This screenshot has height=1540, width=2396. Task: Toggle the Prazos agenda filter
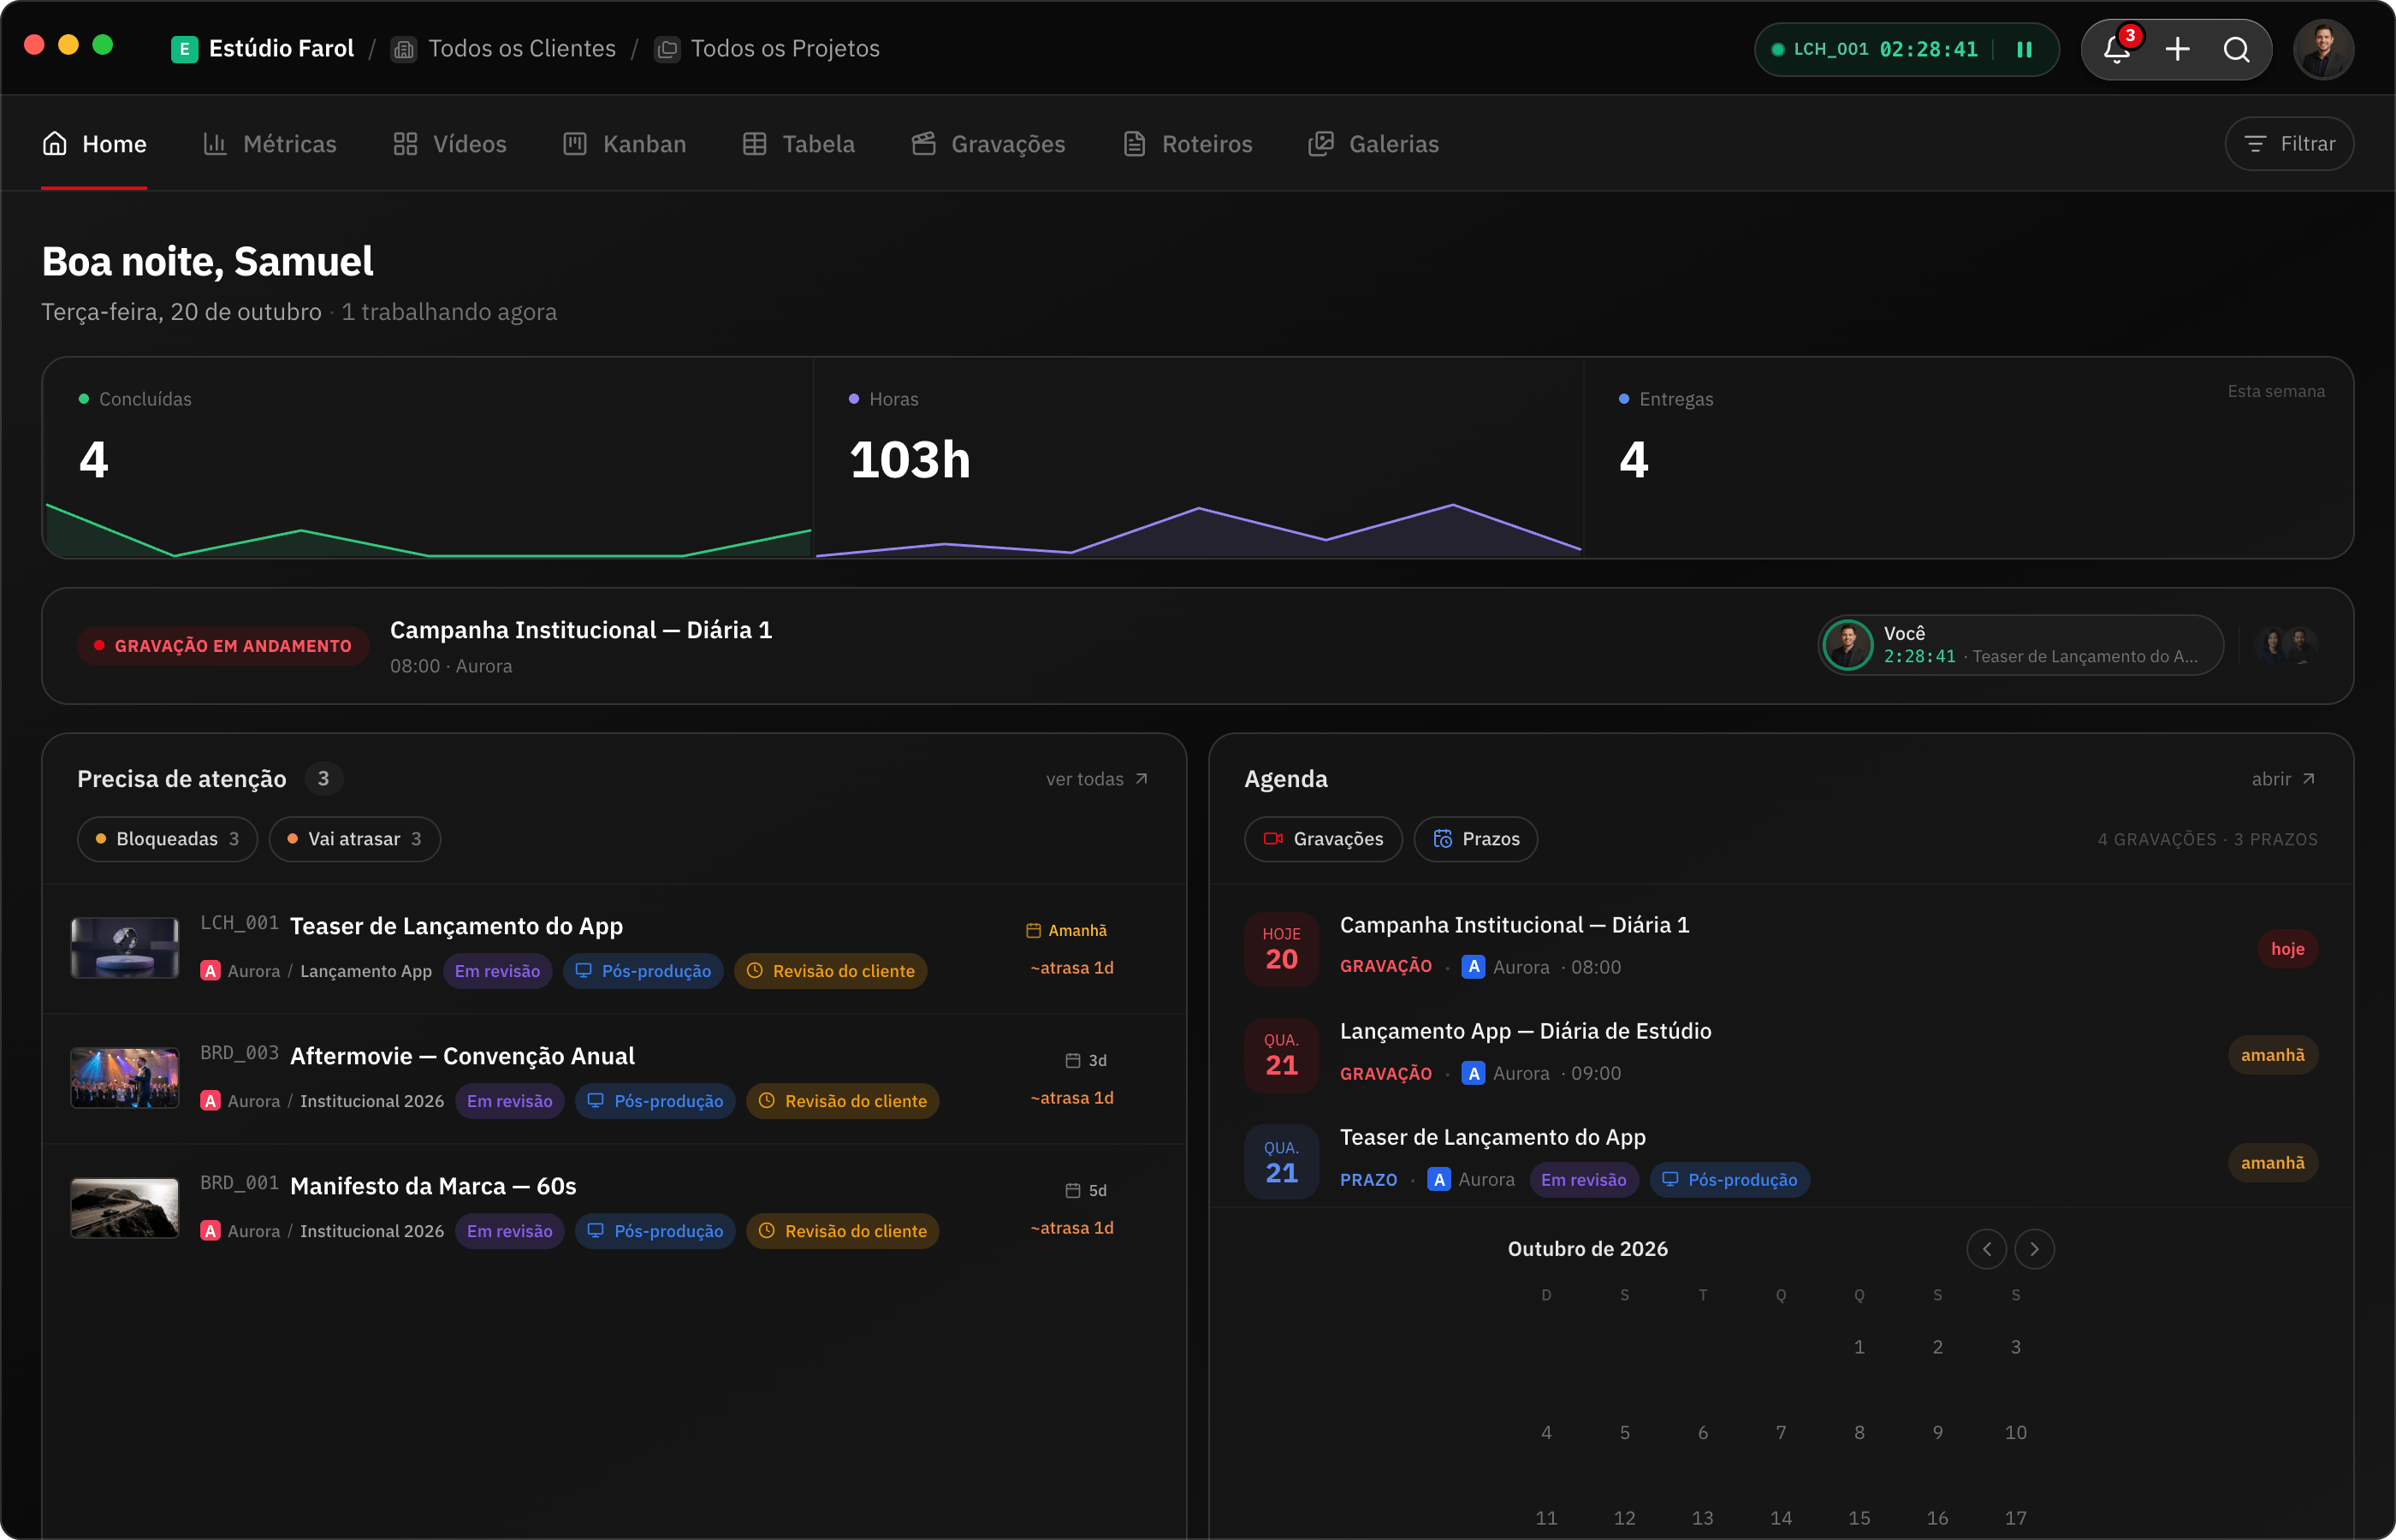pos(1476,839)
